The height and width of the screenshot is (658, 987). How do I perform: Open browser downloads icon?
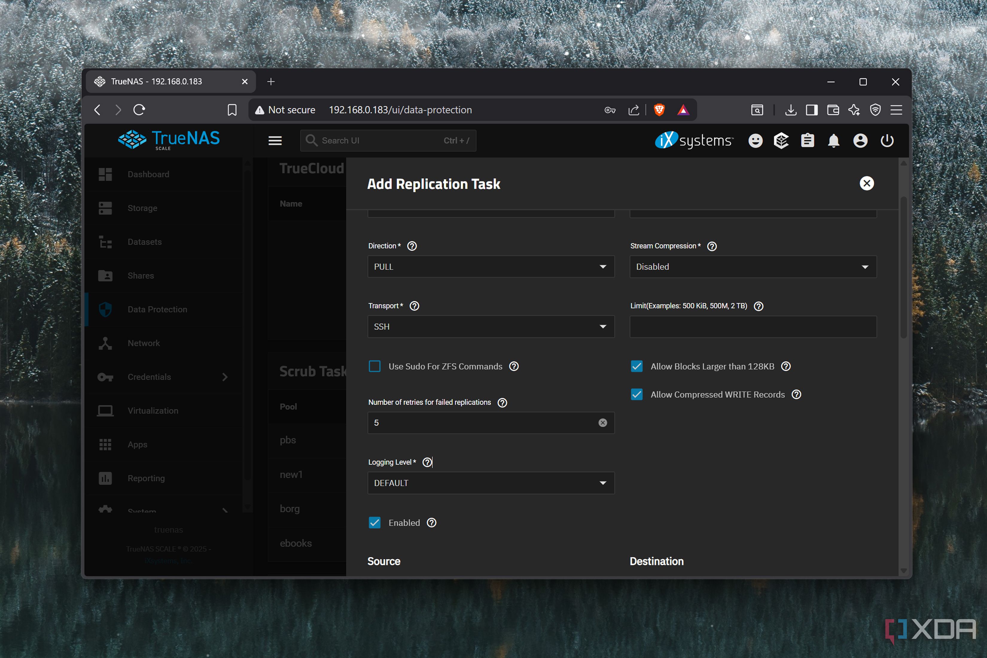[x=790, y=110]
